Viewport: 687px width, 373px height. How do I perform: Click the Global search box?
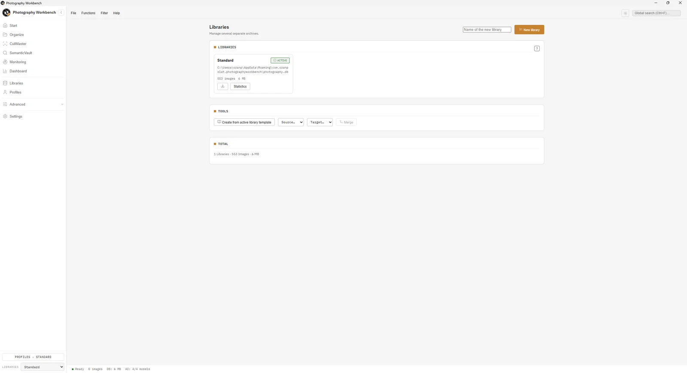point(656,13)
